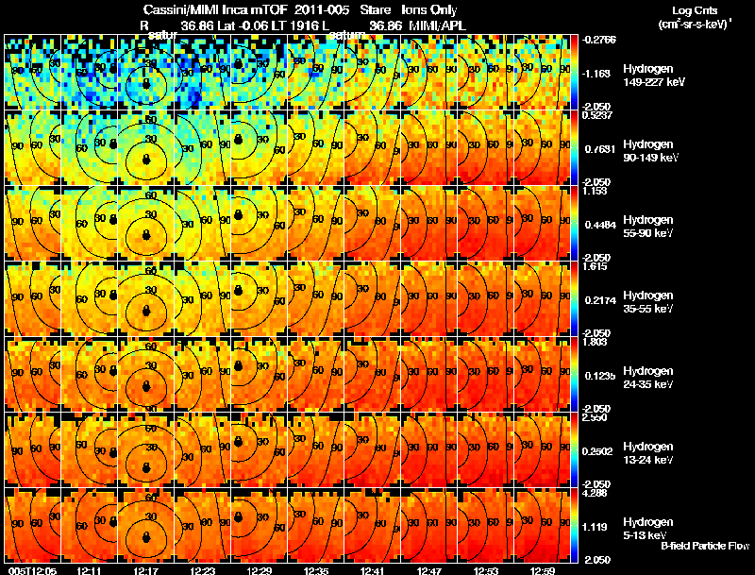755x575 pixels.
Task: Click the color bar beside Hydrogen 55-90 keV
Action: click(x=574, y=224)
